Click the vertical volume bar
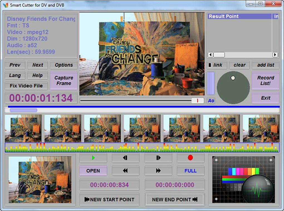 pyautogui.click(x=211, y=83)
